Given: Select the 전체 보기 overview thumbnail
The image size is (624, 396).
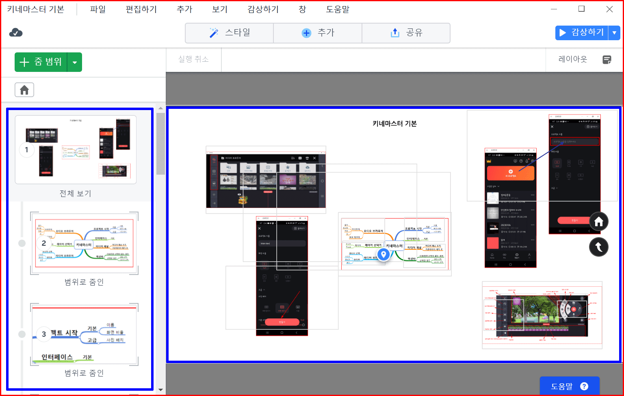Looking at the screenshot, I should pyautogui.click(x=76, y=149).
